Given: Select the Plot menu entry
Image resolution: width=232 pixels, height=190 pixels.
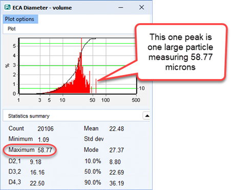Looking at the screenshot, I should (x=12, y=29).
